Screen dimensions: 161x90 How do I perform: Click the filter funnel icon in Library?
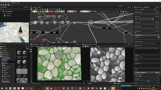point(27,49)
